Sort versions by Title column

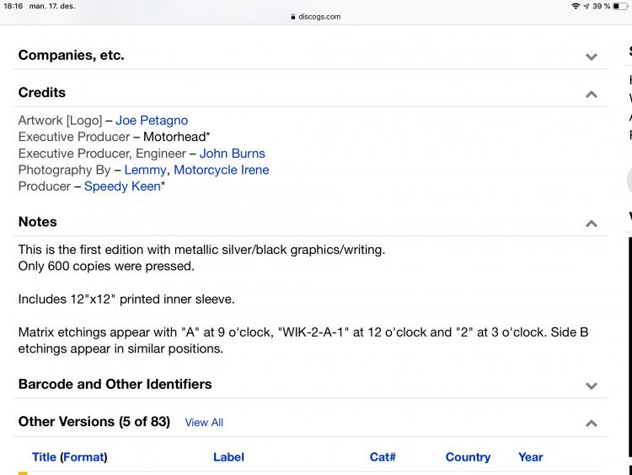(44, 457)
